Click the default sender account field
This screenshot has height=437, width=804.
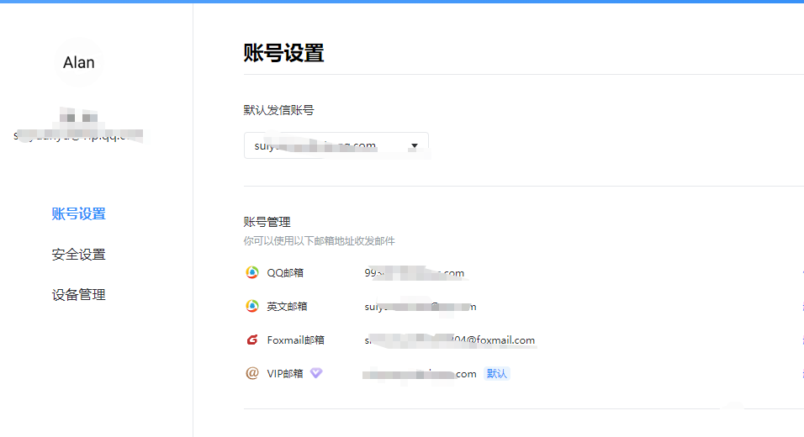336,145
